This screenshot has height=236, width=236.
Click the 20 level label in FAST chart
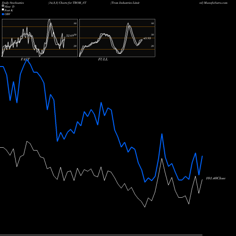[x=75, y=46]
